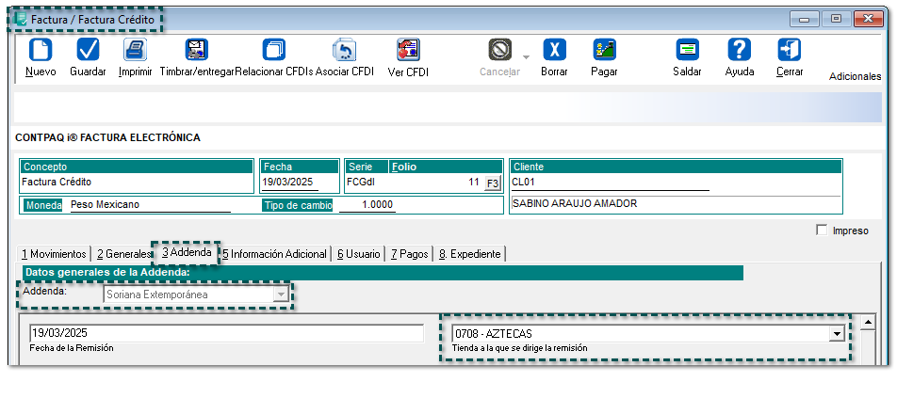Click the Moneda label

click(x=41, y=205)
